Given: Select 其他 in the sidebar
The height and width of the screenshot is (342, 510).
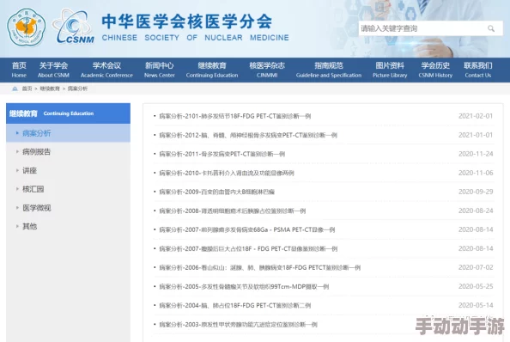Looking at the screenshot, I should [69, 227].
